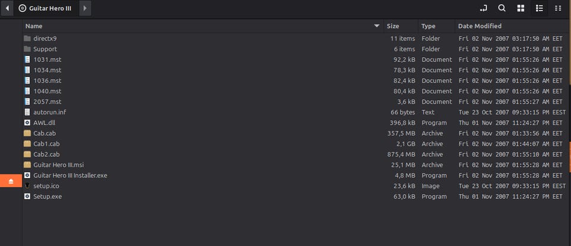
Task: Click the 1040.mst document icon
Action: 27,91
